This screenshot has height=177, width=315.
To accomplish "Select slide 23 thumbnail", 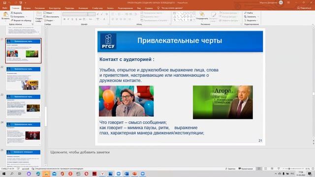I will pos(23,106).
